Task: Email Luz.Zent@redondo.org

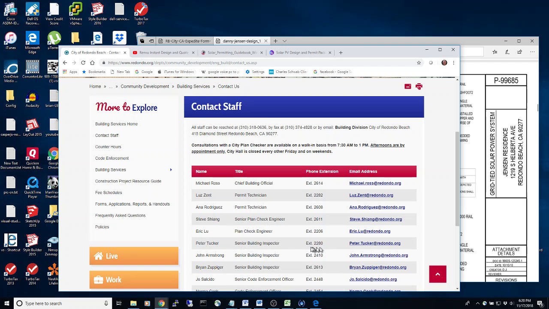Action: pos(371,195)
